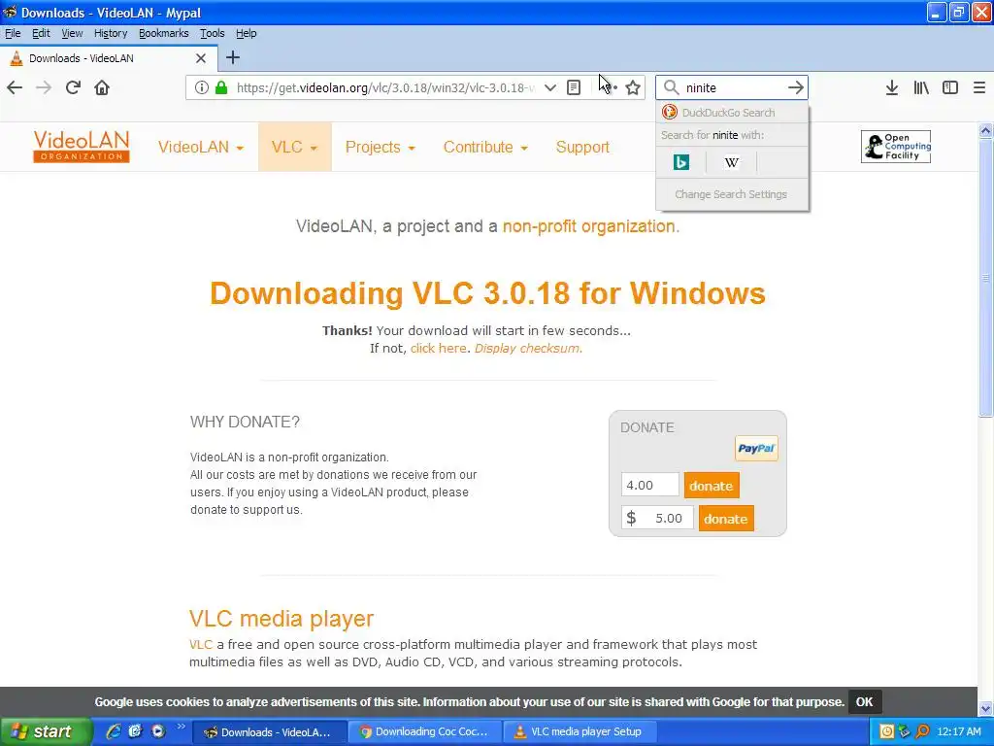The width and height of the screenshot is (994, 746).
Task: Open the Support link
Action: click(x=582, y=148)
